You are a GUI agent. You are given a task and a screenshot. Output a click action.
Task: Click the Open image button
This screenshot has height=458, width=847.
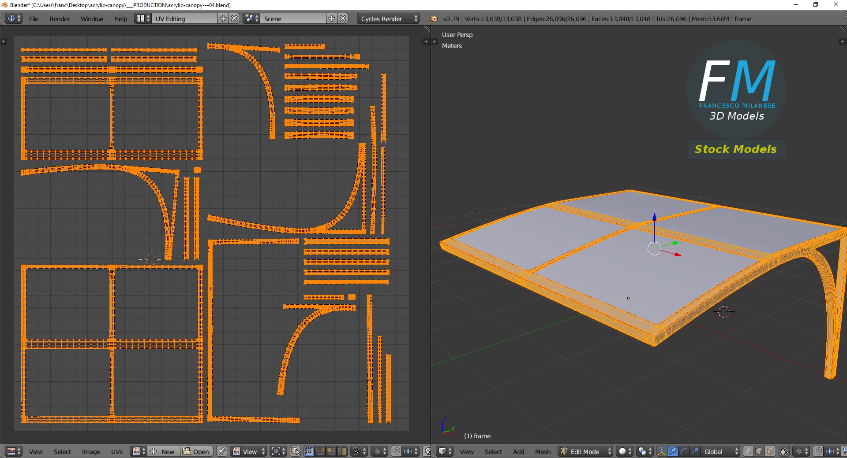[x=196, y=451]
